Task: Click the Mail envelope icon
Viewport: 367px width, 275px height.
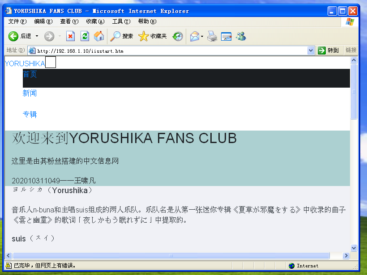Action: [x=195, y=37]
